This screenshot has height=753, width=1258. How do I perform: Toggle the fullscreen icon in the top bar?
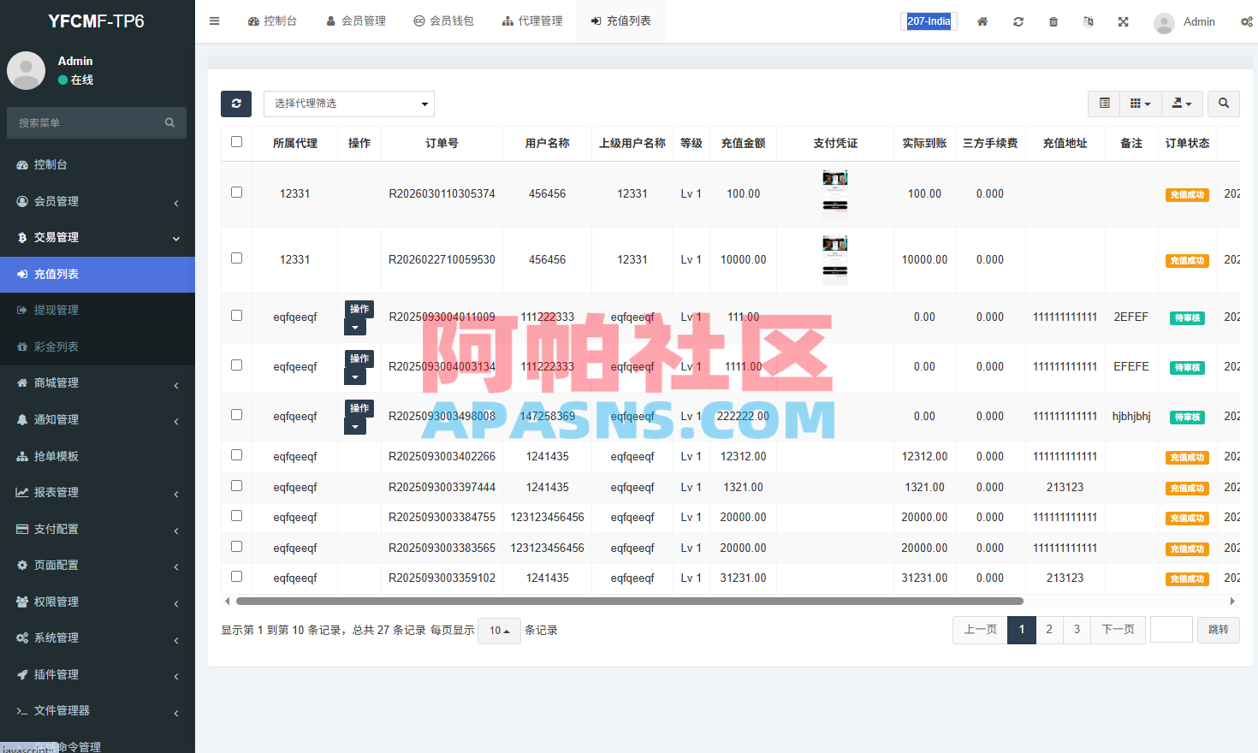click(x=1124, y=21)
